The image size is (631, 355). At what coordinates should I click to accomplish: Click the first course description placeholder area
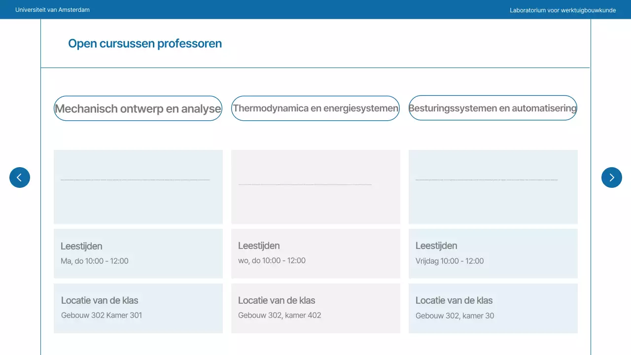[x=138, y=186]
